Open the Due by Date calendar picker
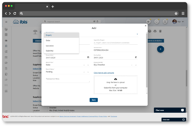193x127 pixels. (136, 57)
